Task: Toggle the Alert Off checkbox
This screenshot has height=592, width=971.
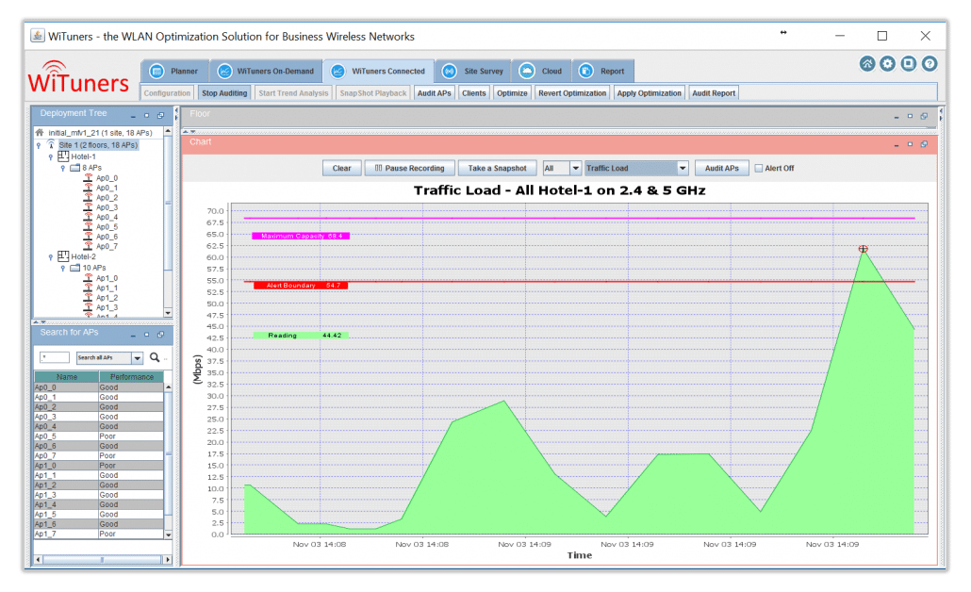Action: click(x=759, y=168)
